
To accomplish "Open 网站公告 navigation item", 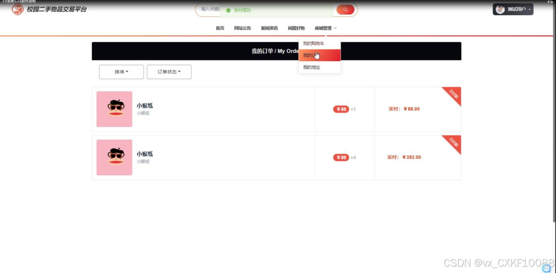I will 243,28.
